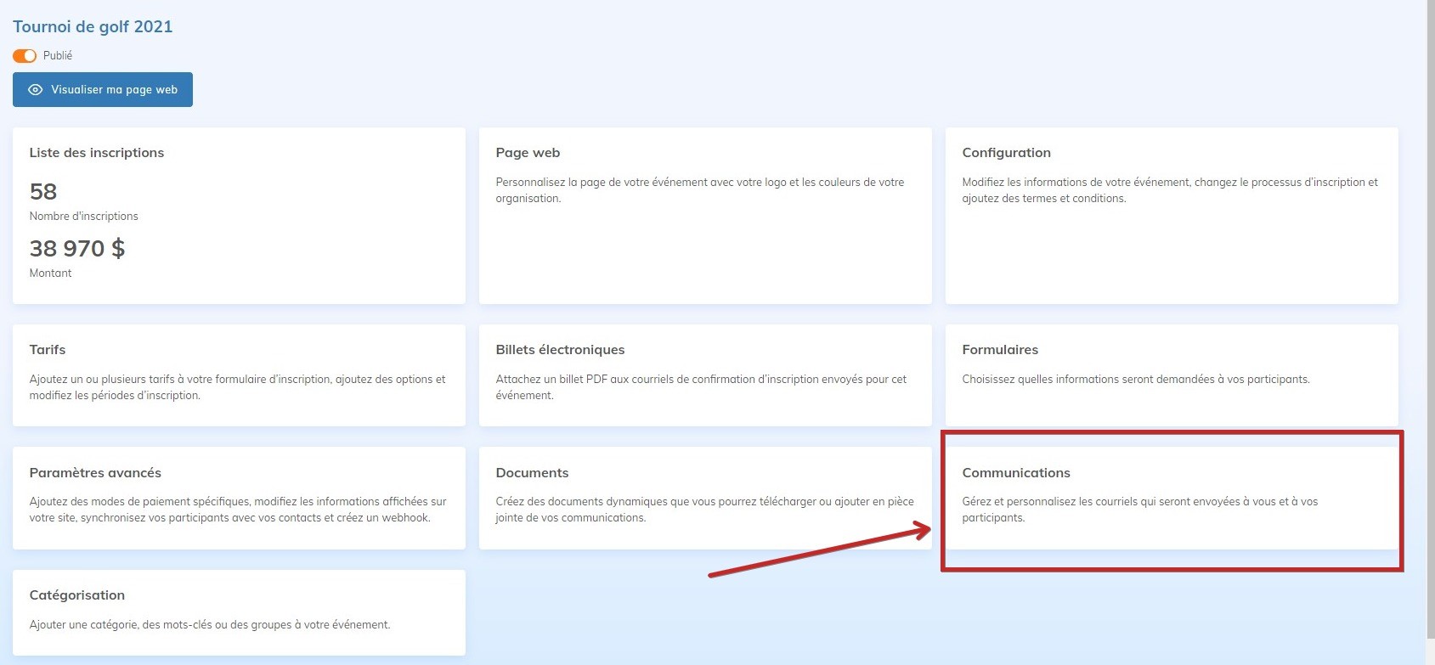The height and width of the screenshot is (665, 1435).
Task: Toggle the Publié switch
Action: click(25, 56)
